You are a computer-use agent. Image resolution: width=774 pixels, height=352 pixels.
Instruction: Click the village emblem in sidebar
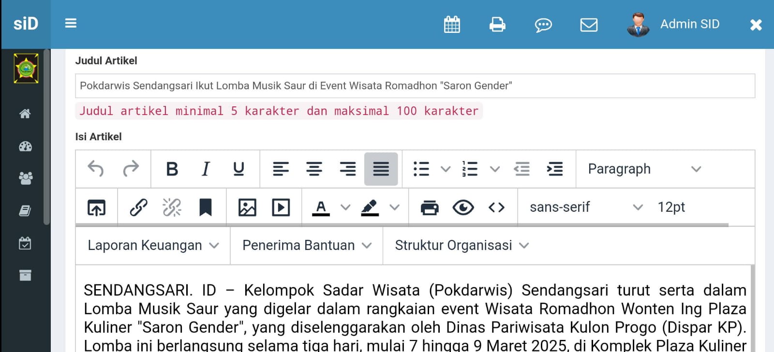point(26,68)
